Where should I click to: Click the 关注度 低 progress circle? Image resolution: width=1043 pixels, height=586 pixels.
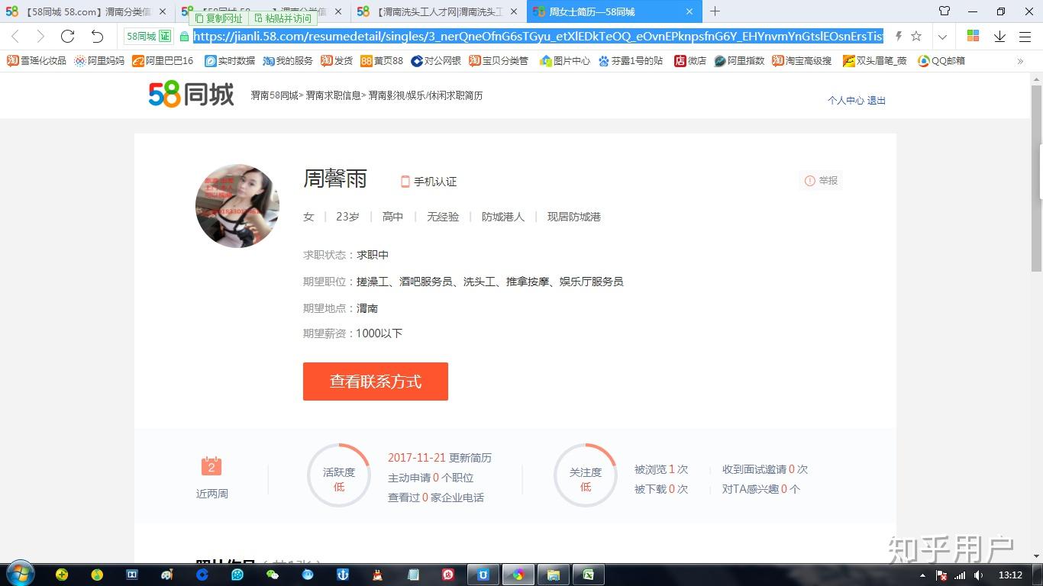click(586, 475)
